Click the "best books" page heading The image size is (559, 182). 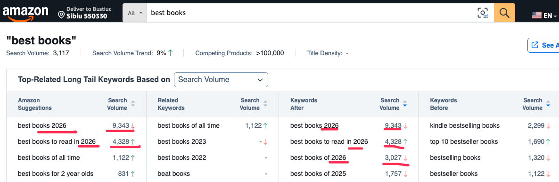41,41
